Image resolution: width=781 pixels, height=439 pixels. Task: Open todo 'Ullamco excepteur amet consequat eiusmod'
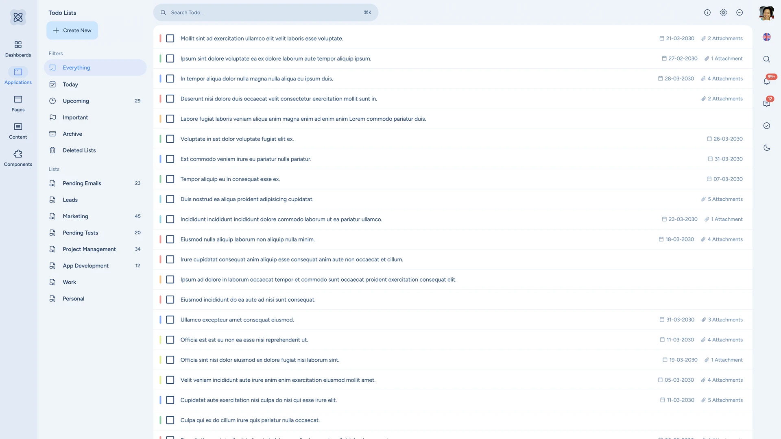pyautogui.click(x=237, y=320)
